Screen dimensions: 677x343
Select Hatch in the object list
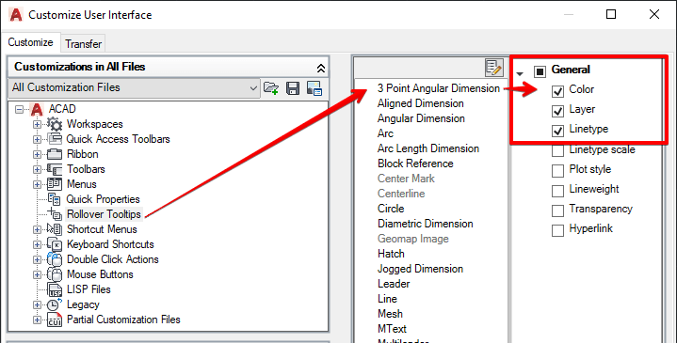coord(391,254)
